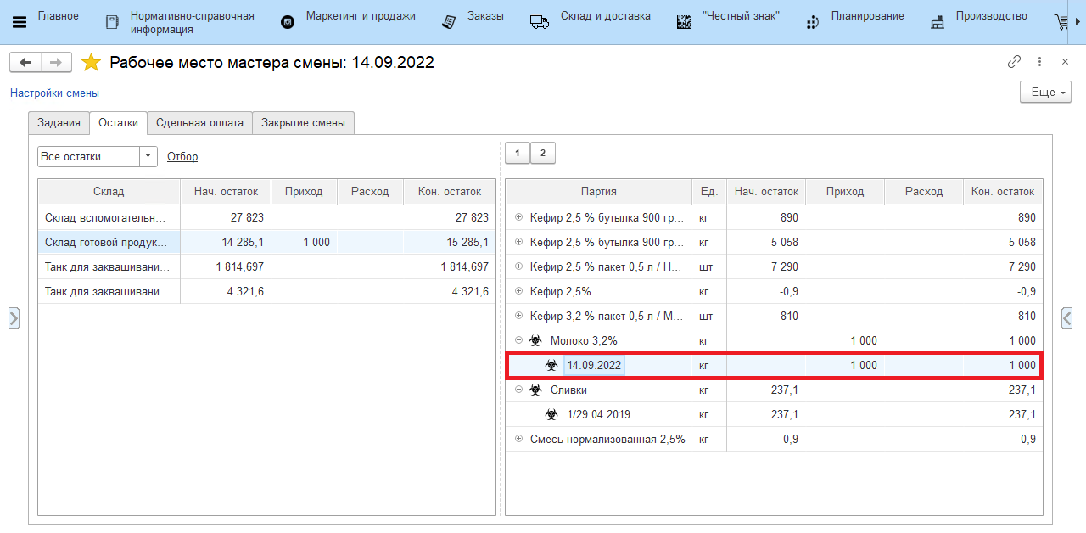Switch to the Задания tab
1086x533 pixels.
coord(59,122)
